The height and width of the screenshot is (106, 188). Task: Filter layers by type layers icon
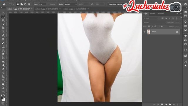[x=169, y=18]
